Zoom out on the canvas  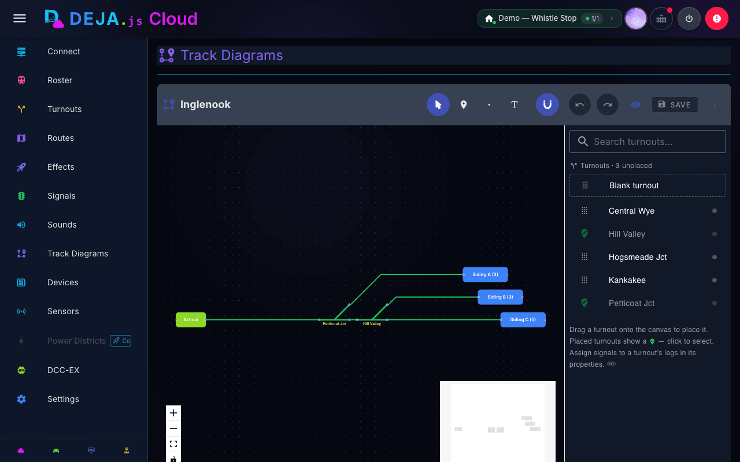173,429
